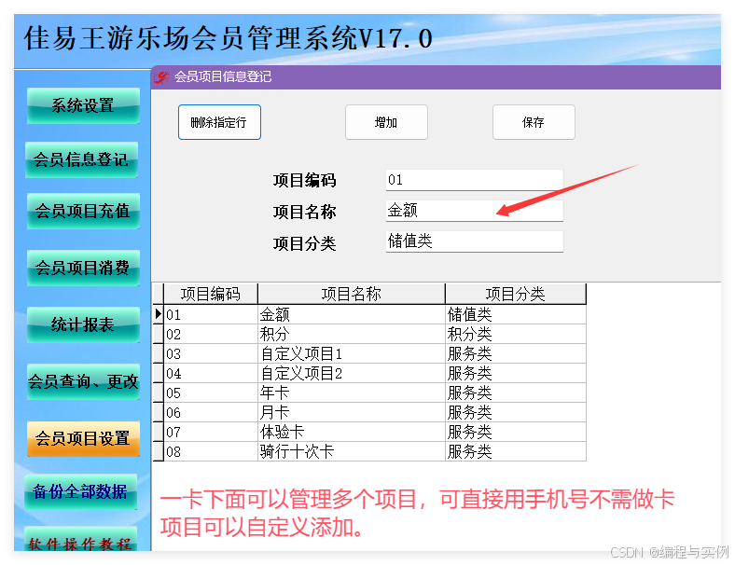Click the 保存 button
Viewport: 735px width, 565px height.
534,122
